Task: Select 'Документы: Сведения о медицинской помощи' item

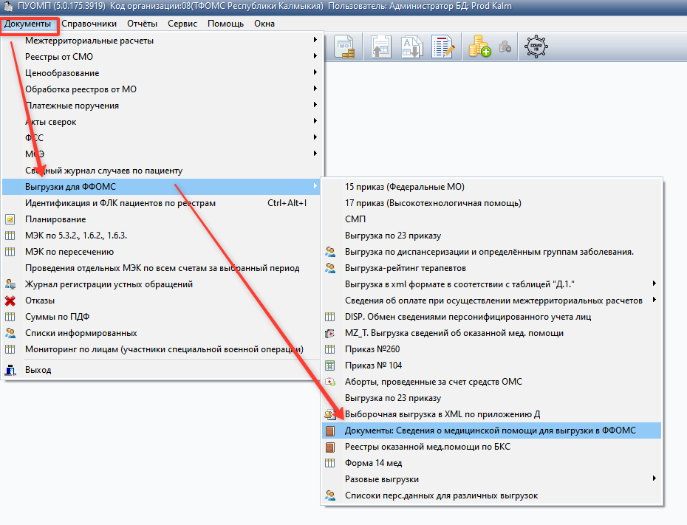Action: tap(490, 430)
